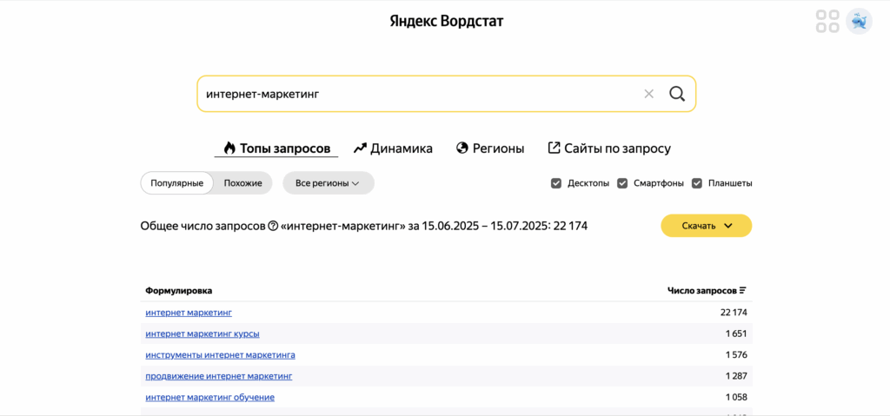890x416 pixels.
Task: Switch to the Динамика tab
Action: click(393, 149)
